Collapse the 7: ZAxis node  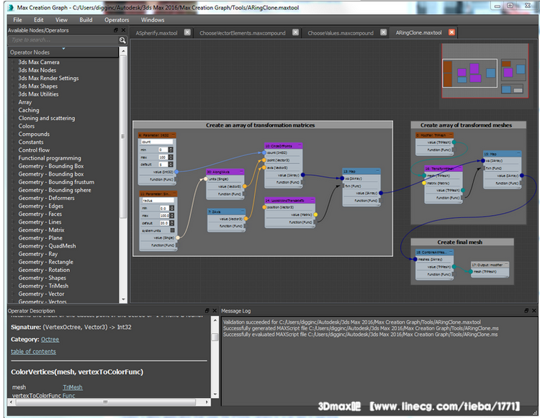point(242,212)
